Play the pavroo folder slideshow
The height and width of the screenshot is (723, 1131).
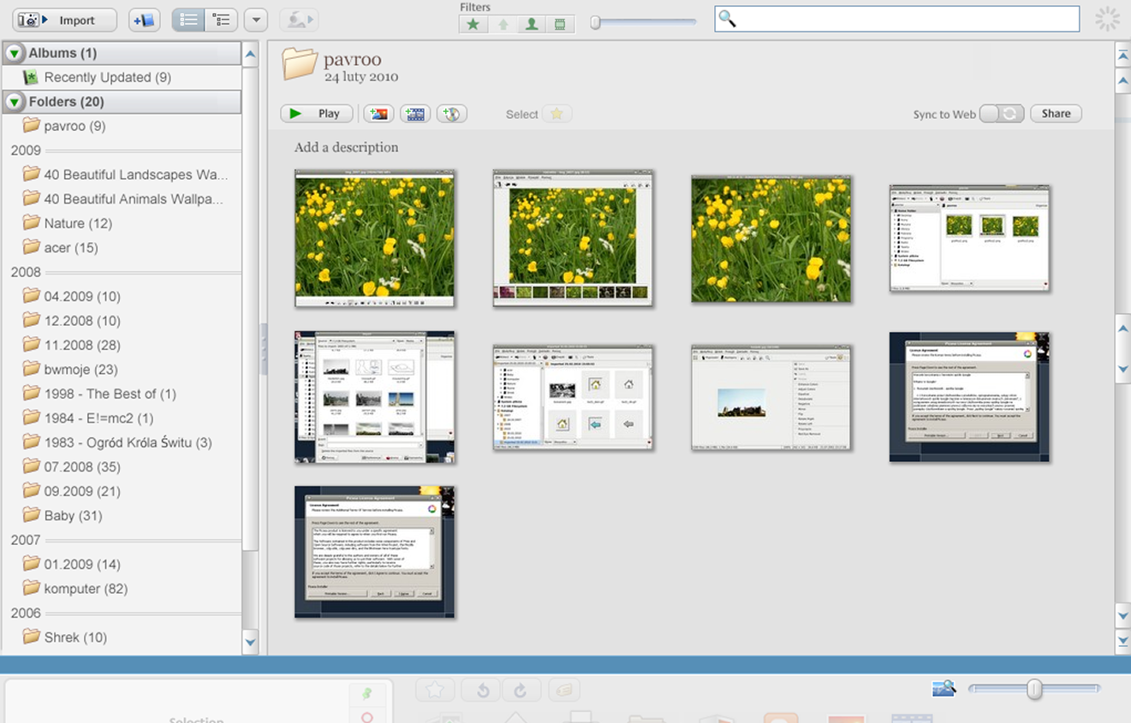(x=316, y=114)
